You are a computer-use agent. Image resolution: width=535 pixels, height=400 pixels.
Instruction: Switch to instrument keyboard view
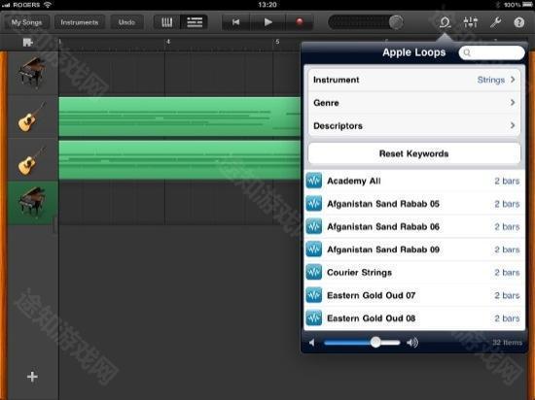pyautogui.click(x=166, y=22)
